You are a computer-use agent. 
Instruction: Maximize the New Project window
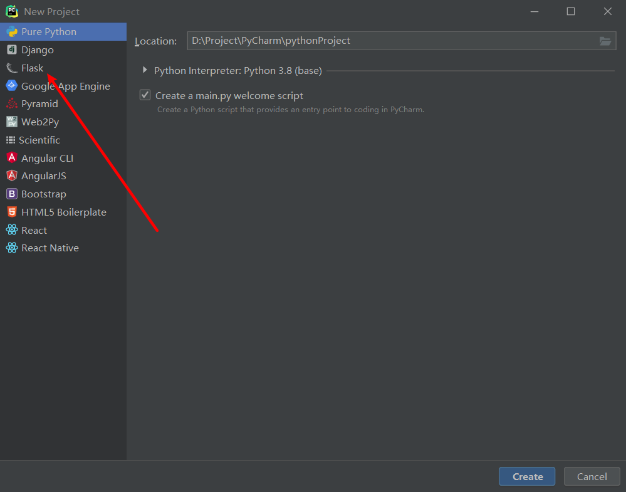(x=571, y=11)
